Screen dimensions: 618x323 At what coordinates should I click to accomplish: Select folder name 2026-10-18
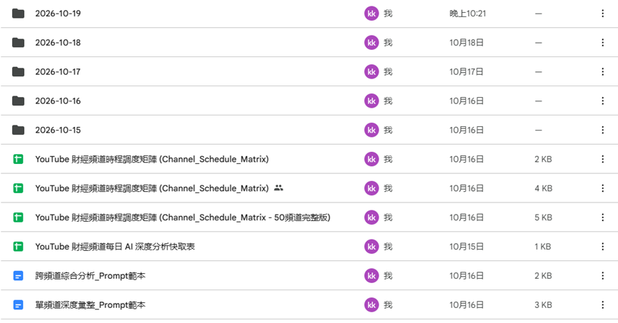click(58, 43)
